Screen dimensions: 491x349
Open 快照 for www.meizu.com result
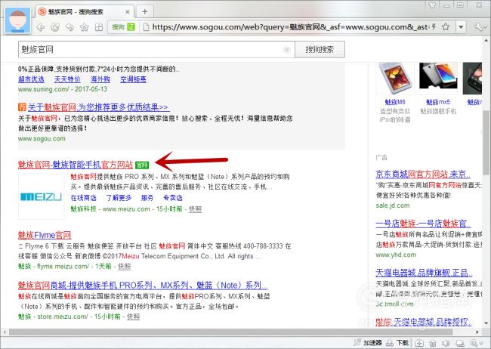196,209
